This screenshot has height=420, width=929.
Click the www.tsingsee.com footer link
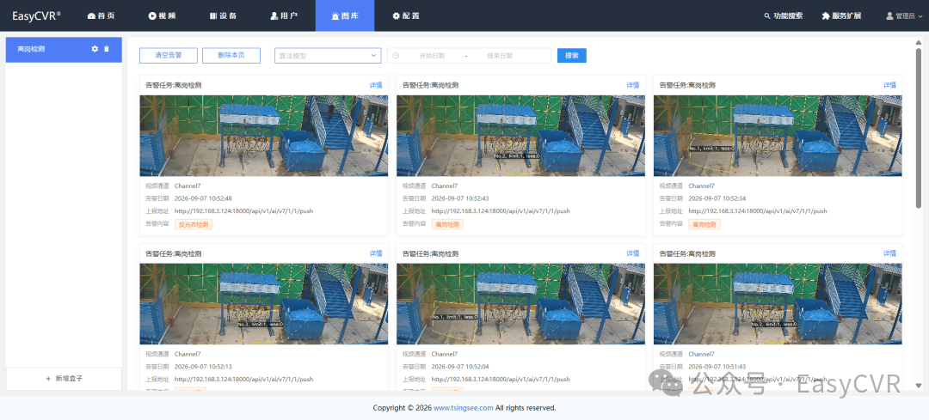point(464,408)
